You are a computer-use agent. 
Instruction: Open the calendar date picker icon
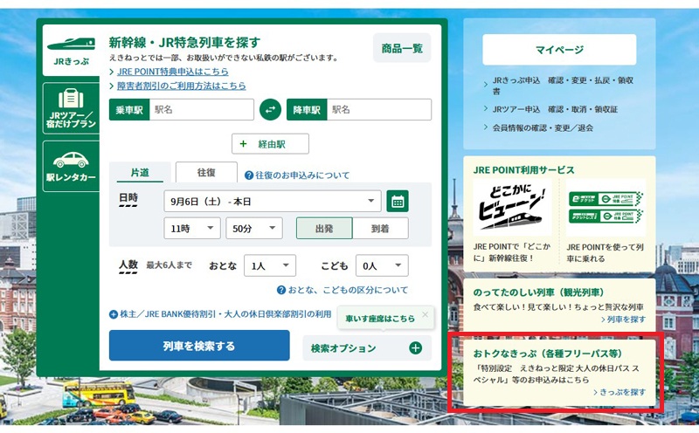point(398,202)
